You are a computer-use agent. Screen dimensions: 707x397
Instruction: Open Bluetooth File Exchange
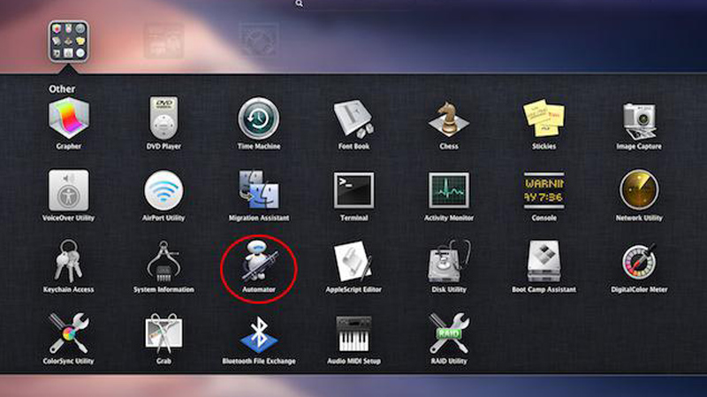pos(258,333)
